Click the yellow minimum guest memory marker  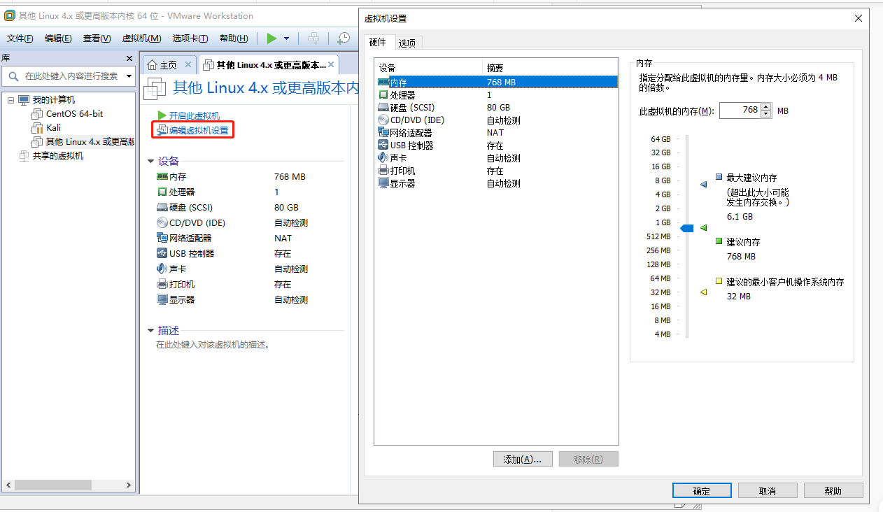[x=704, y=292]
